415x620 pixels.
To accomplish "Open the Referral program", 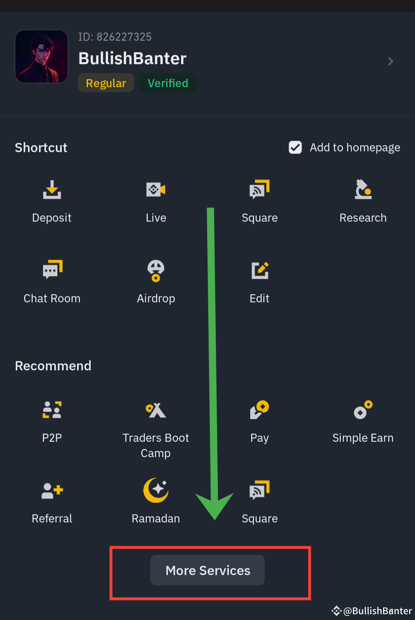I will (x=52, y=501).
